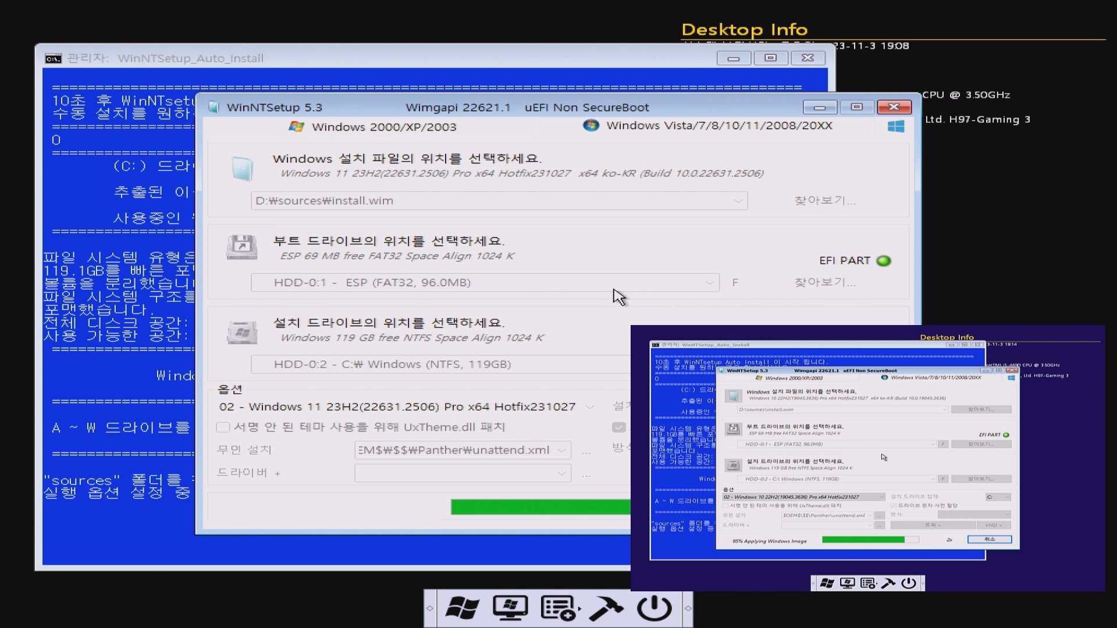
Task: Click the EFI PART label
Action: coord(845,261)
